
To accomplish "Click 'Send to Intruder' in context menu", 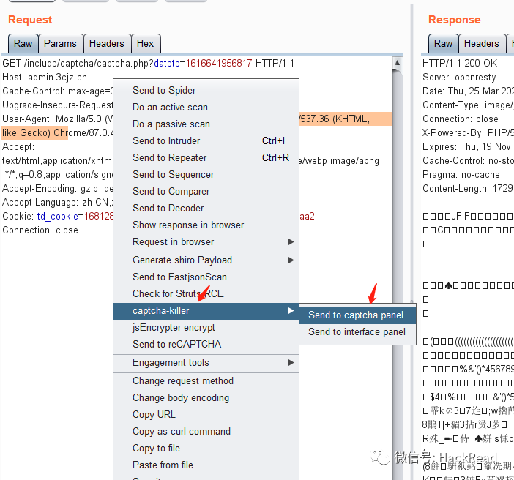I will coord(166,140).
